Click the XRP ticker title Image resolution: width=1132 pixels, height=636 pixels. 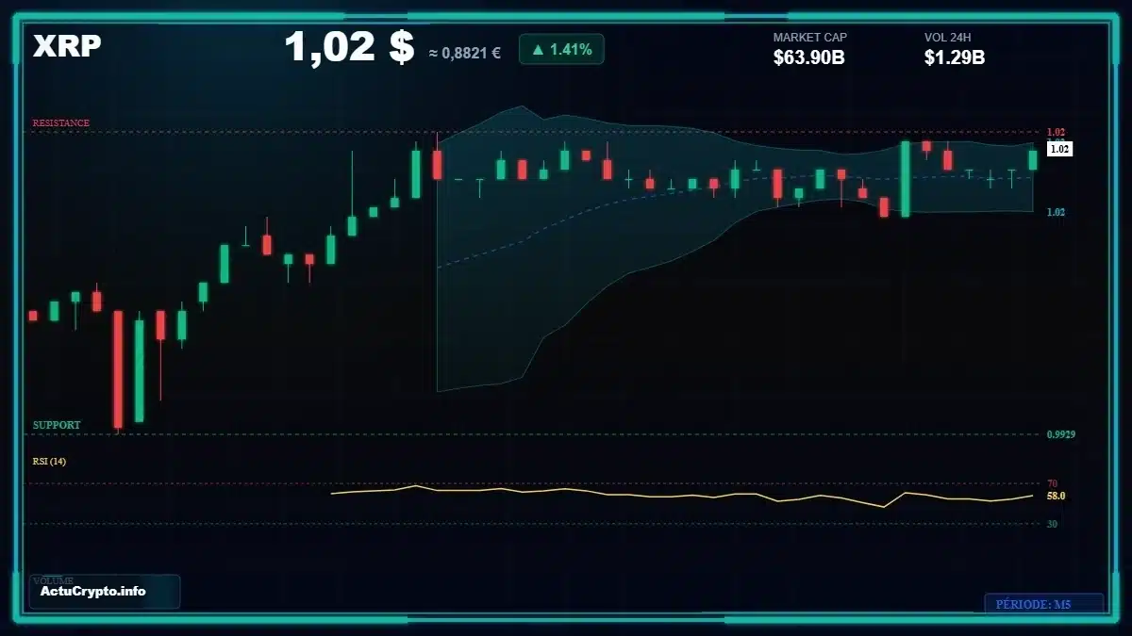[x=67, y=46]
